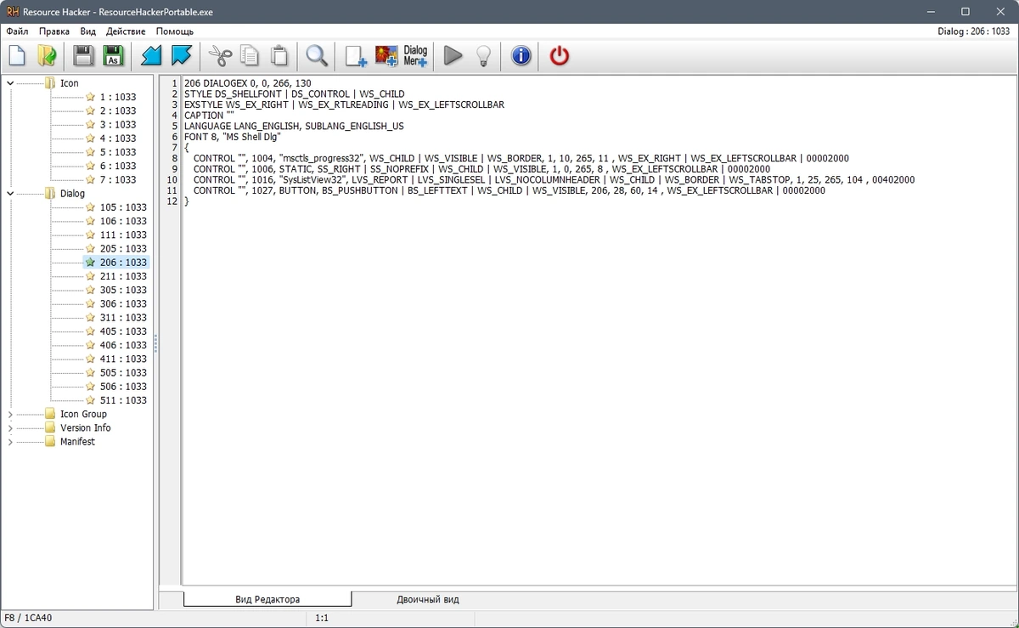The height and width of the screenshot is (628, 1019).
Task: Click the light bulb icon
Action: pyautogui.click(x=483, y=56)
